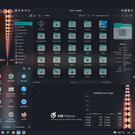135x135 pixels.
Task: Open the large Manjaro folder preview
Action: coord(123,31)
